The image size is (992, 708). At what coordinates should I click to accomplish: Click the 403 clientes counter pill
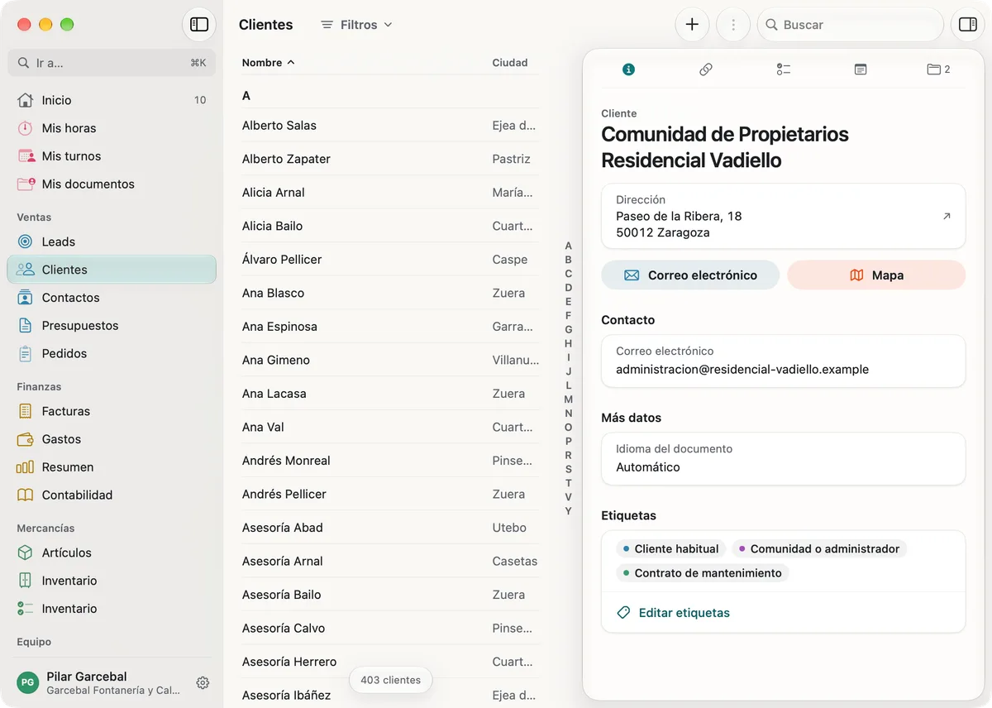point(390,680)
